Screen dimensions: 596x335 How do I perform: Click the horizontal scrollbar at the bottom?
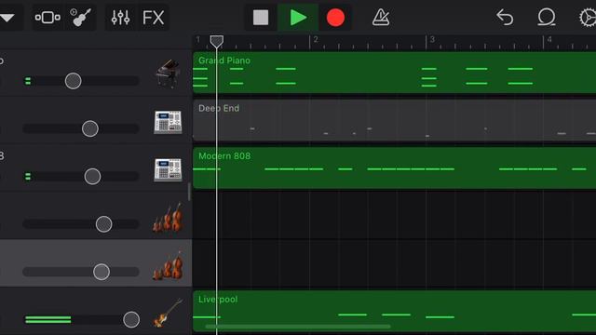(x=298, y=327)
